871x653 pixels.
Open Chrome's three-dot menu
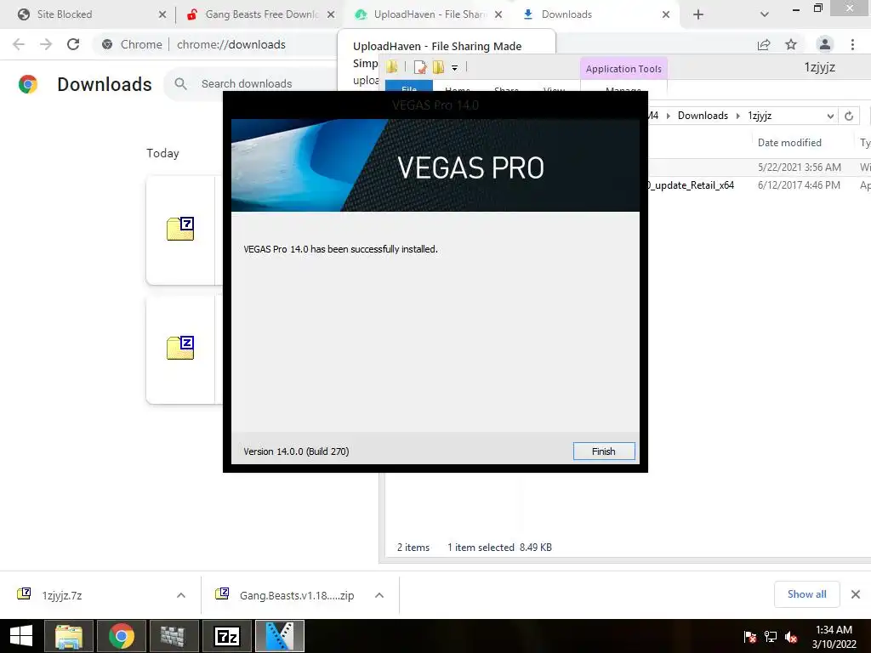[x=852, y=44]
